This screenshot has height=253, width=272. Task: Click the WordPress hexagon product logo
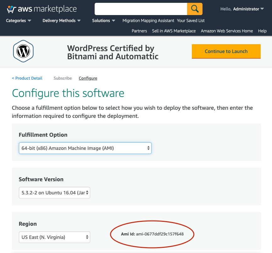23,51
